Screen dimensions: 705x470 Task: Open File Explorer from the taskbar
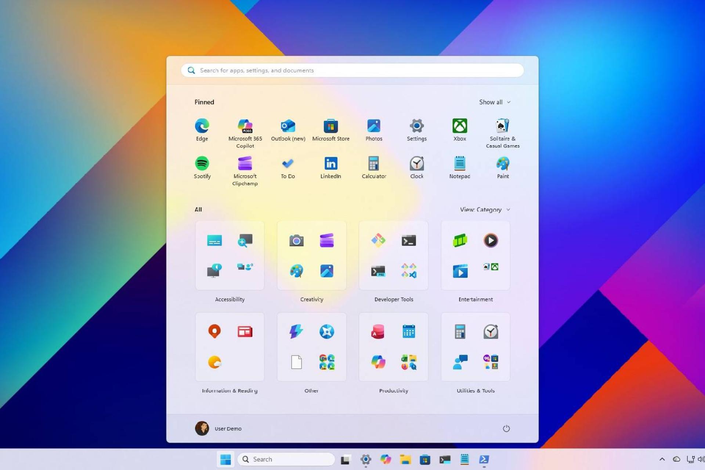pos(405,459)
